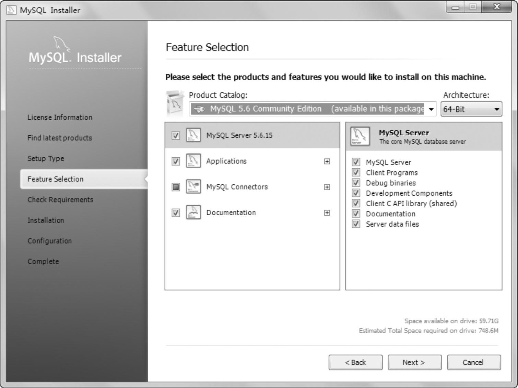Click the 'Architecture:' label

click(x=466, y=95)
